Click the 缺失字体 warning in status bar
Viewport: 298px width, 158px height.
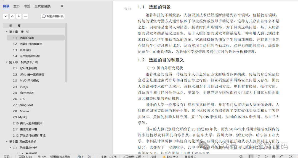point(171,156)
